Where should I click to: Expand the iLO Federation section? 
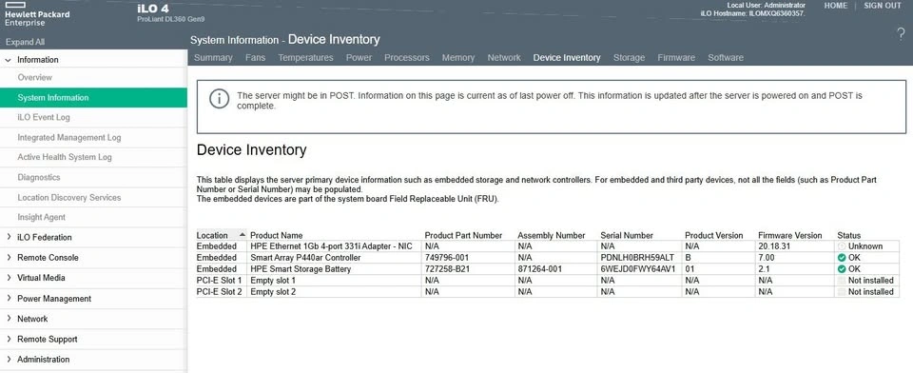[x=9, y=237]
